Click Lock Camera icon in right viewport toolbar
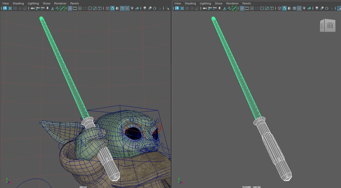This screenshot has height=188, width=341. 209,8
